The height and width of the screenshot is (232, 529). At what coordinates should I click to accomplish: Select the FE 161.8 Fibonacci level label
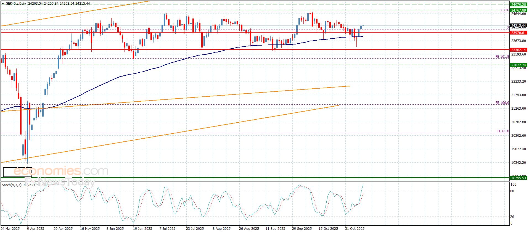point(502,57)
